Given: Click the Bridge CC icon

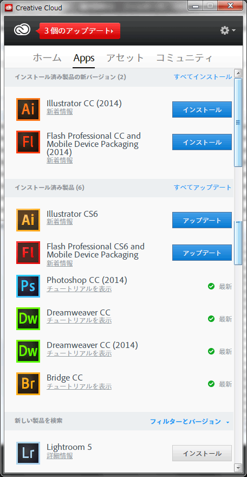Looking at the screenshot, I should 28,384.
